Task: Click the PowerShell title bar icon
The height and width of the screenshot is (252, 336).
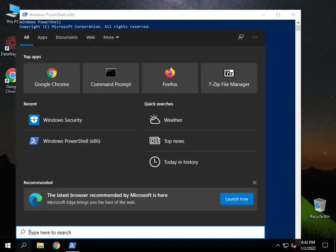Action: pyautogui.click(x=25, y=14)
